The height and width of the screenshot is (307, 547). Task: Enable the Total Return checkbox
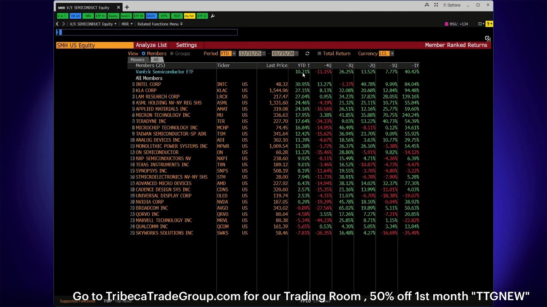[x=319, y=53]
